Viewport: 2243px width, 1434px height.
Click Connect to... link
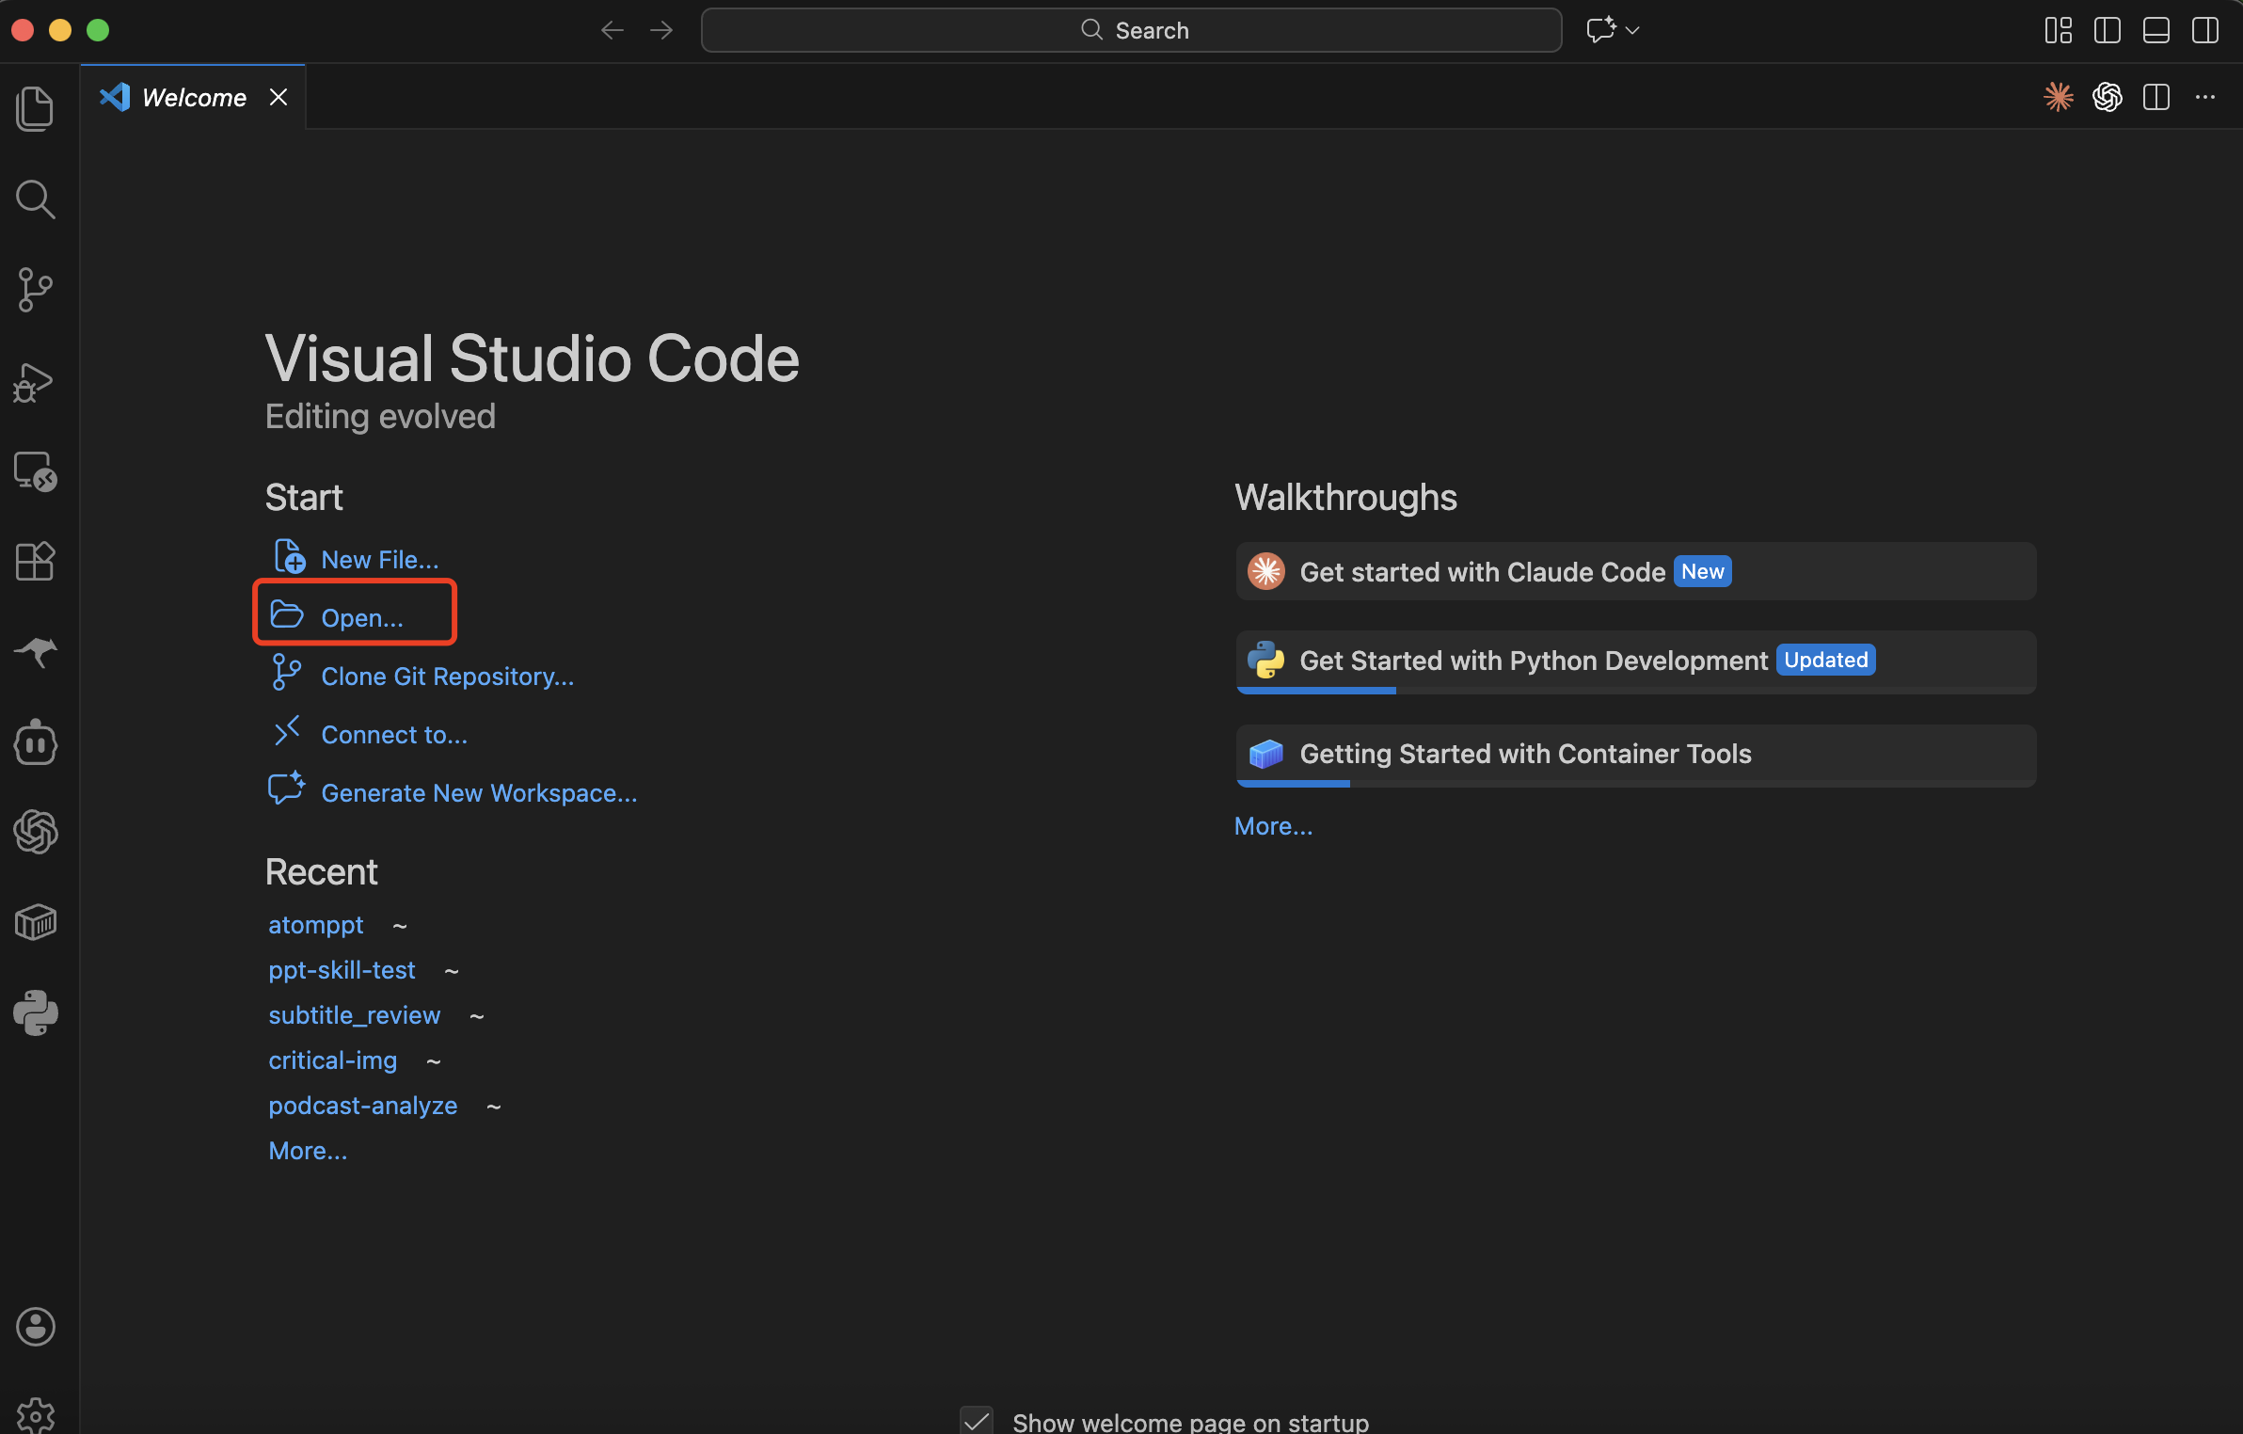394,734
